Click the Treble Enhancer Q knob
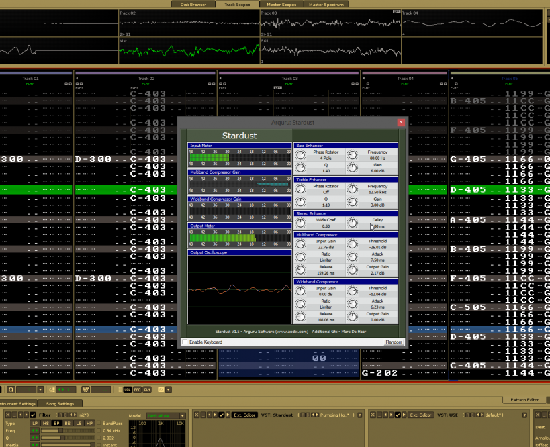This screenshot has height=447, width=550. tap(301, 202)
